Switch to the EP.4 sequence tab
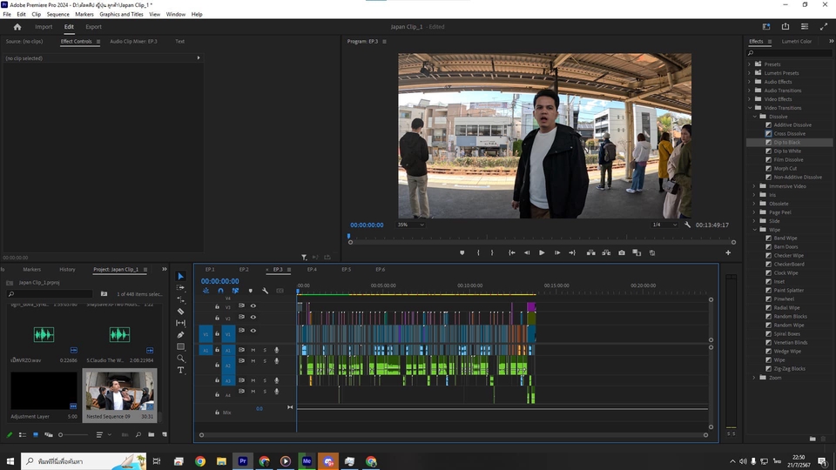The height and width of the screenshot is (470, 836). tap(312, 269)
